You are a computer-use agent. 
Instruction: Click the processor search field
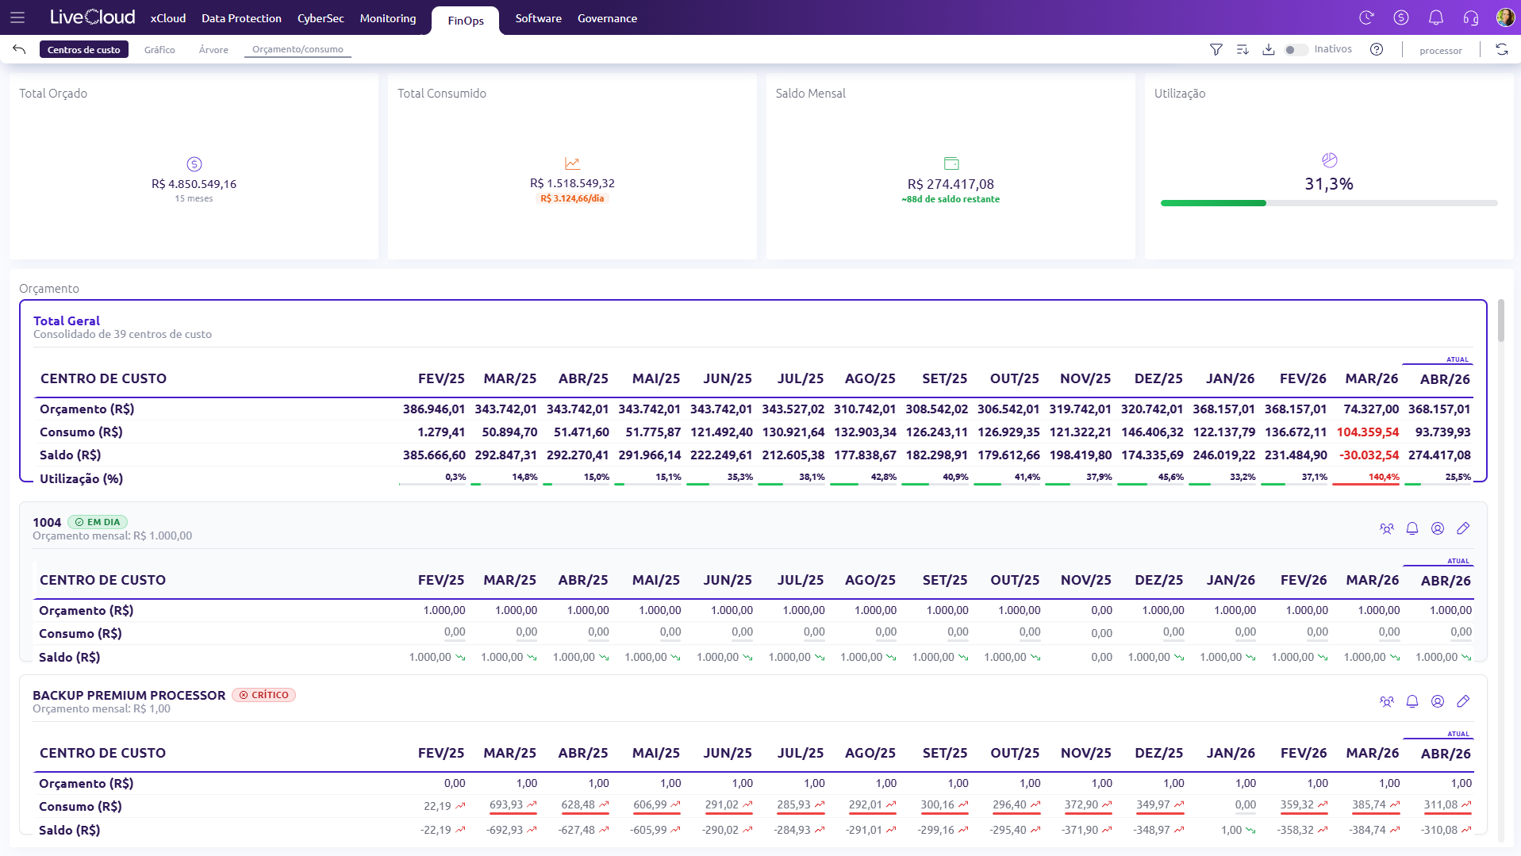coord(1440,51)
